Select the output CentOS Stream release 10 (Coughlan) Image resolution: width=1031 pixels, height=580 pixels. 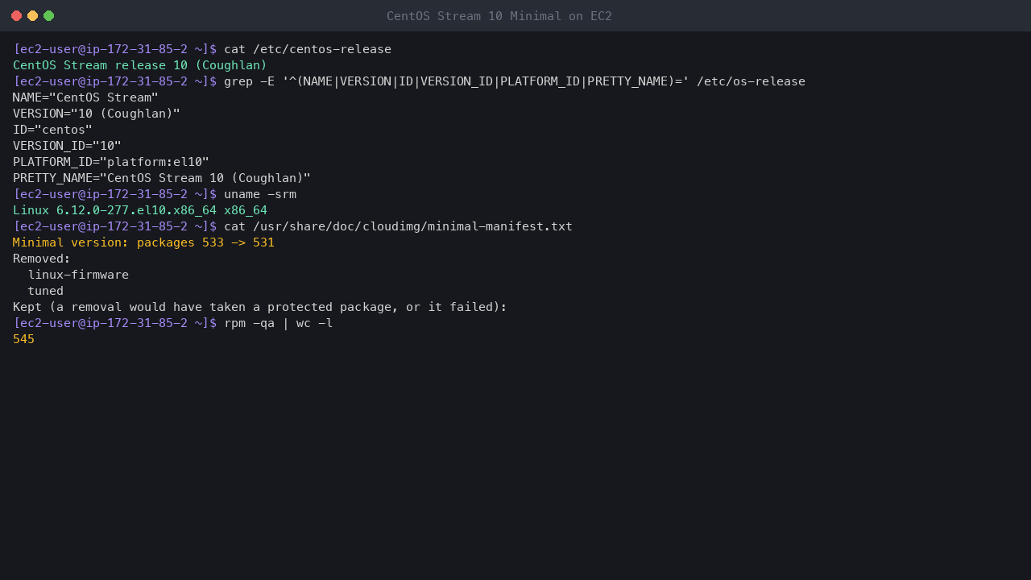(x=140, y=65)
